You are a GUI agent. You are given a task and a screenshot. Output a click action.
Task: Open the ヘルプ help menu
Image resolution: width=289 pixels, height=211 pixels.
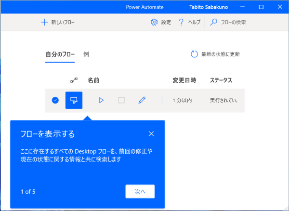pyautogui.click(x=189, y=23)
